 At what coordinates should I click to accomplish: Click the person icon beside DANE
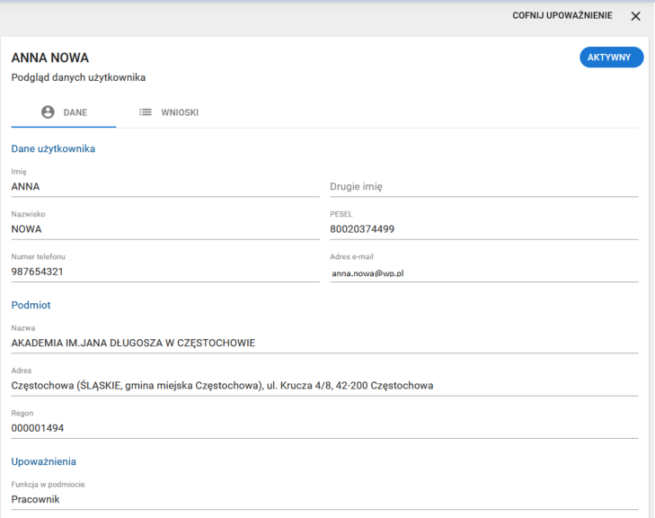coord(49,112)
